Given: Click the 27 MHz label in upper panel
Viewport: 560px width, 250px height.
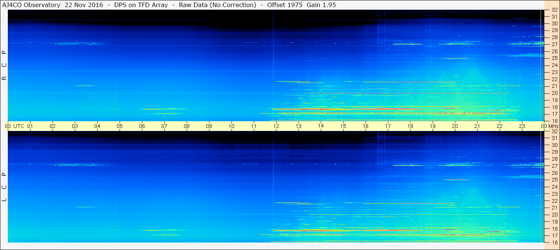Looking at the screenshot, I should [554, 44].
